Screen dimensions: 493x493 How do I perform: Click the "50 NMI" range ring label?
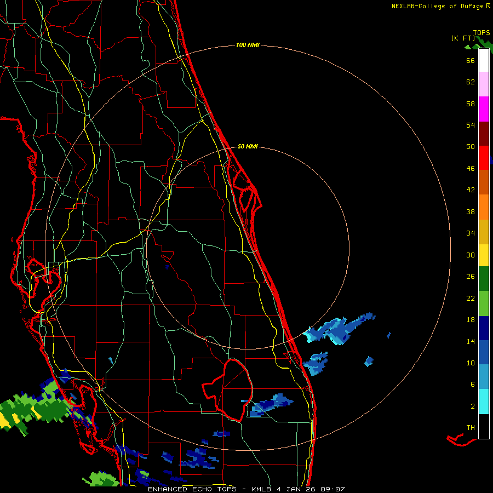(248, 146)
